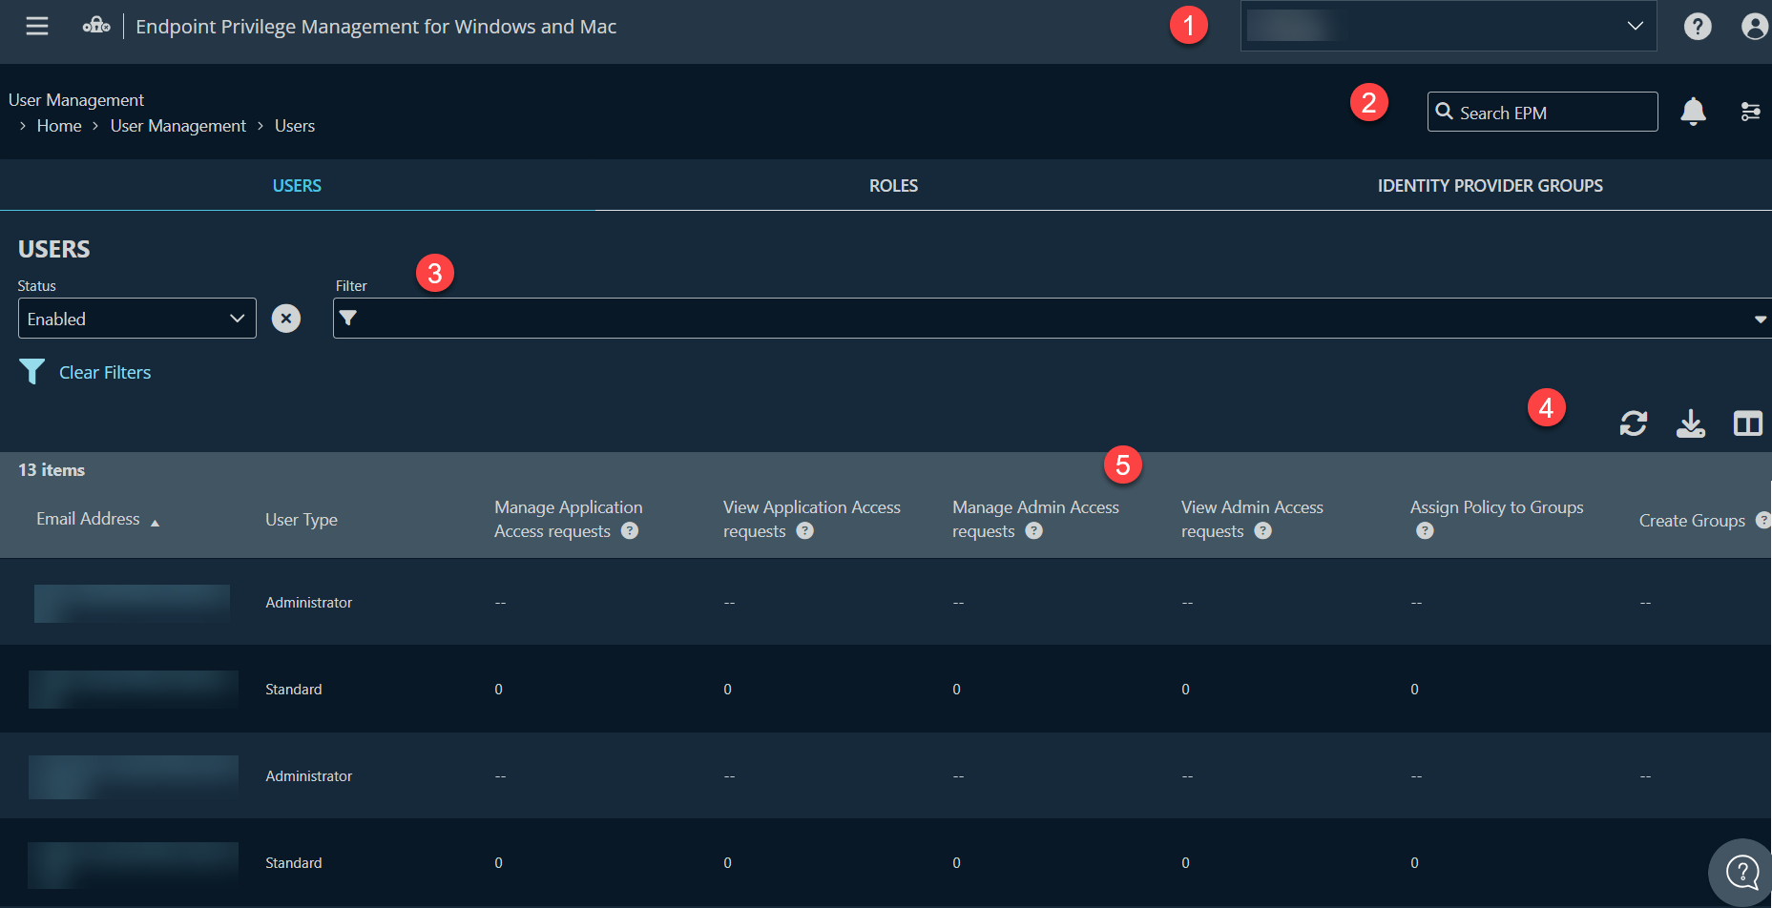Clear the Status selection with the X icon

point(286,319)
